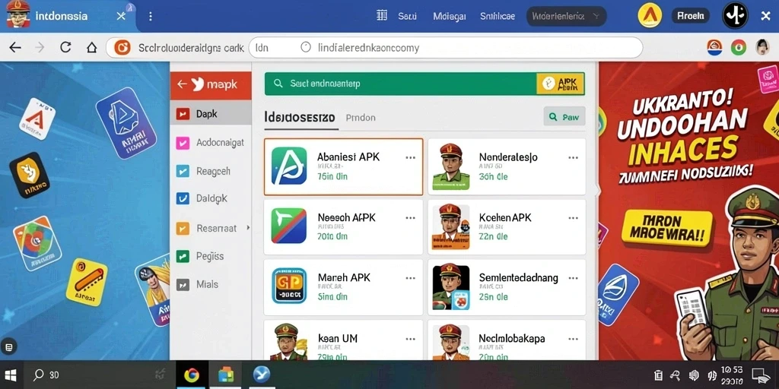Viewport: 779px width, 389px height.
Task: Open the colorful store icon in taskbar
Action: tap(225, 375)
